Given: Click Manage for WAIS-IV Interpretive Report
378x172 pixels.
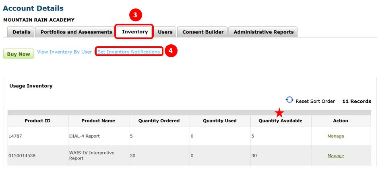Looking at the screenshot, I should pos(335,155).
